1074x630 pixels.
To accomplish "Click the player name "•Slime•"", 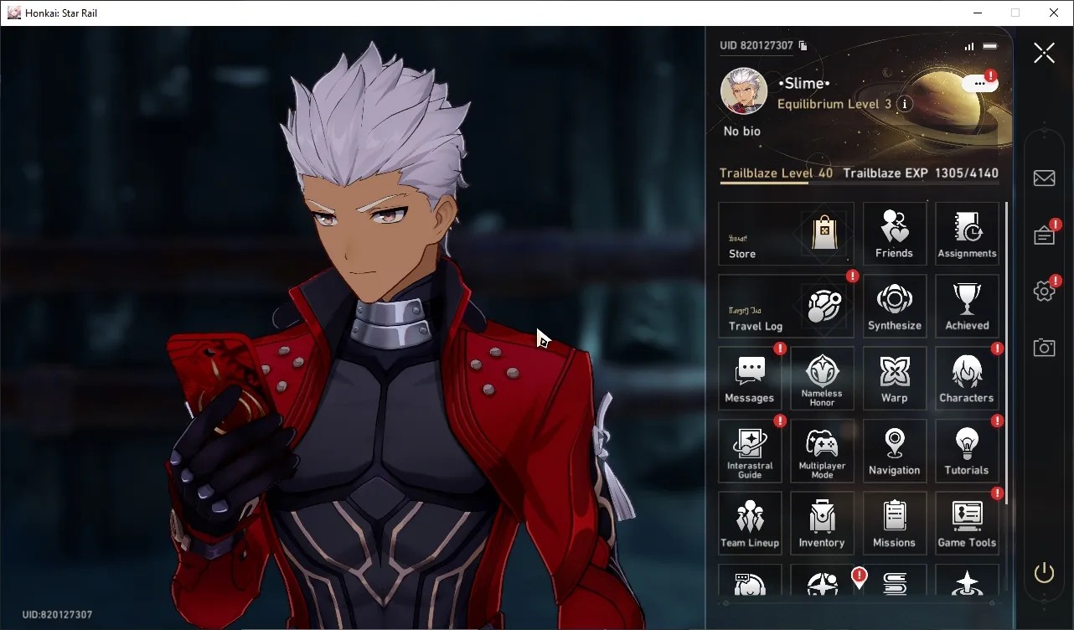I will pyautogui.click(x=803, y=84).
